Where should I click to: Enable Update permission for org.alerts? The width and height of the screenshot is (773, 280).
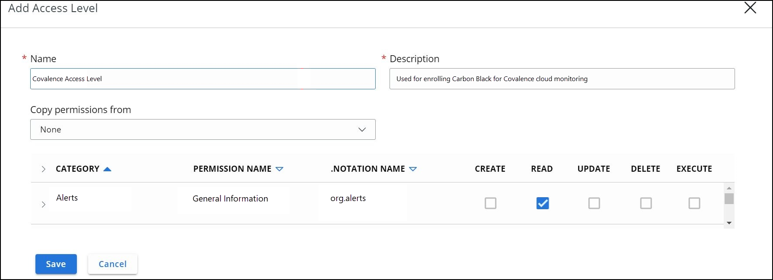tap(594, 203)
